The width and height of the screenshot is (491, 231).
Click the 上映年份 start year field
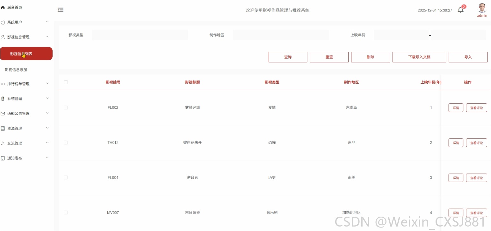[x=401, y=35]
